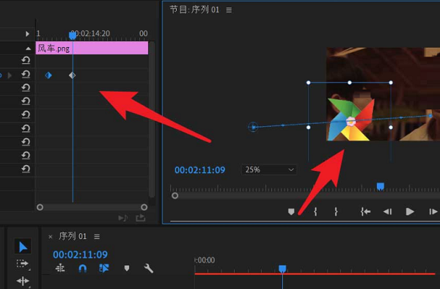The image size is (440, 289).
Task: Expand the keyframed property disclosure triangle
Action: click(x=10, y=76)
